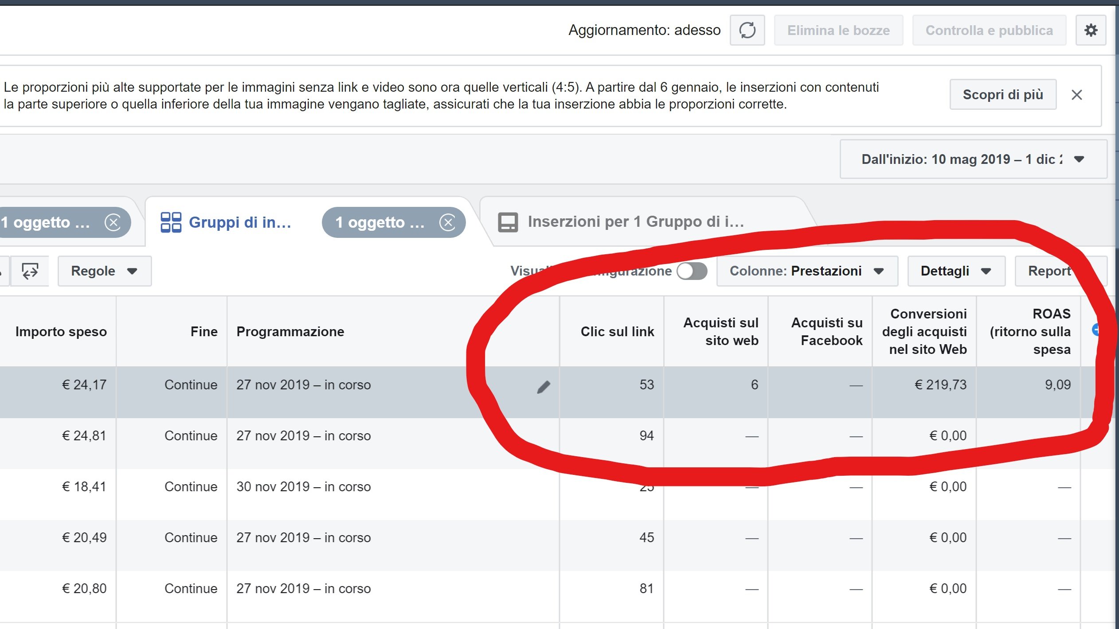Screen dimensions: 1119x629
Task: Toggle the Visualizza configurazione switch
Action: tap(692, 271)
